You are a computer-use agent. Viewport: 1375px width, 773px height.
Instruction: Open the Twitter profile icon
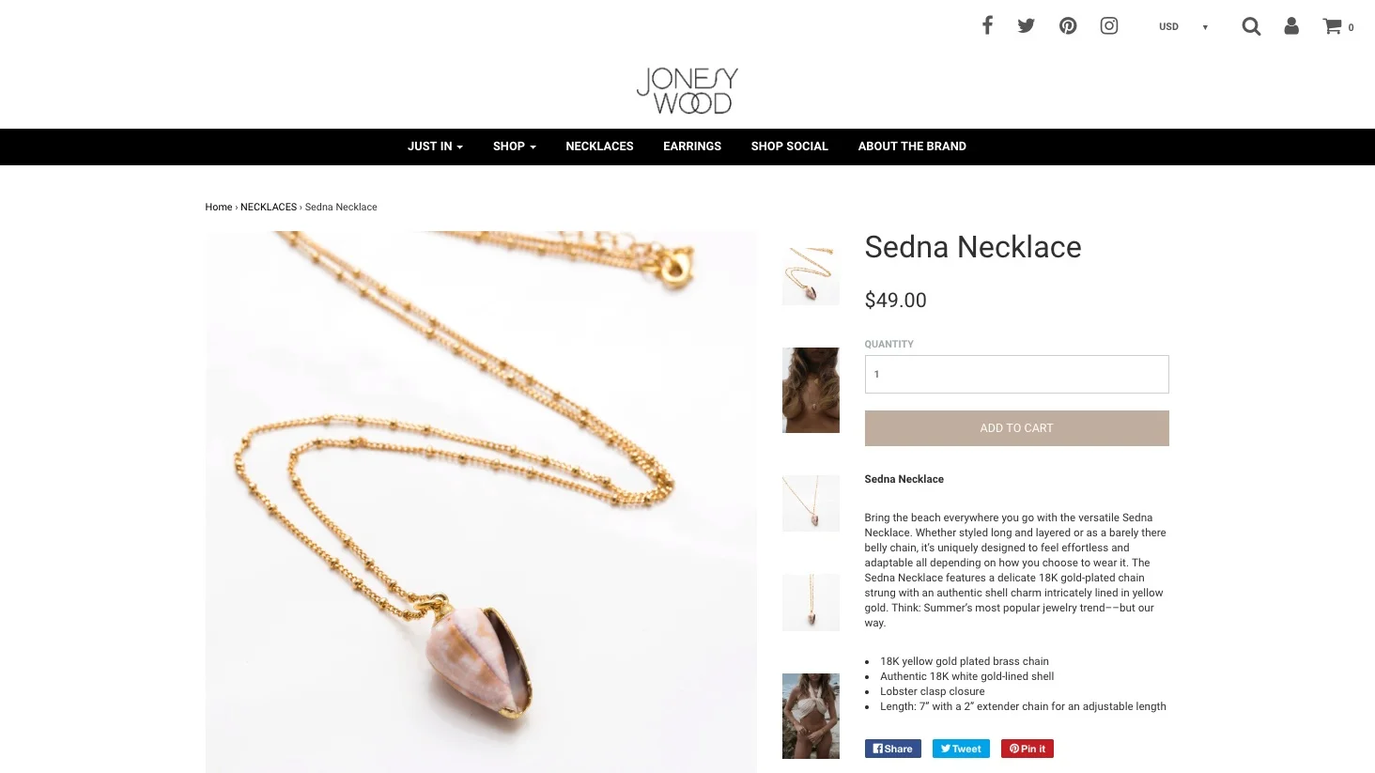[1026, 25]
